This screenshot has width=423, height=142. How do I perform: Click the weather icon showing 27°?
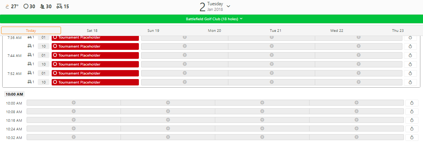[x=7, y=6]
